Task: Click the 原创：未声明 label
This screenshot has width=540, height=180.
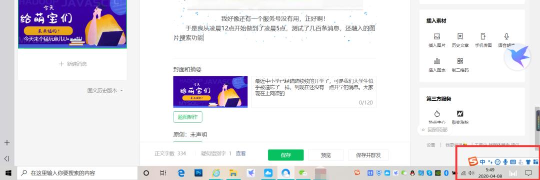Action: coord(190,134)
